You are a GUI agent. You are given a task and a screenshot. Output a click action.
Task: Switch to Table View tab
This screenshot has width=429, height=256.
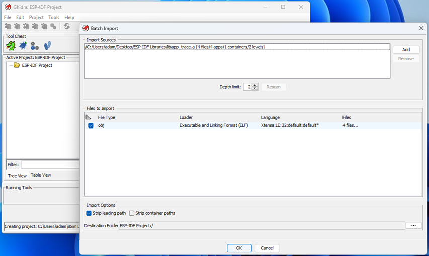coord(41,175)
